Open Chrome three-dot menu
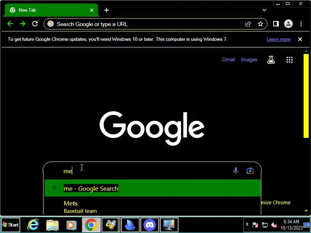The width and height of the screenshot is (311, 233). (301, 24)
